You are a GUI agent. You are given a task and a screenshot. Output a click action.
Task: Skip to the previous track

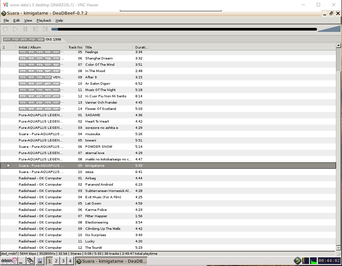35,29
